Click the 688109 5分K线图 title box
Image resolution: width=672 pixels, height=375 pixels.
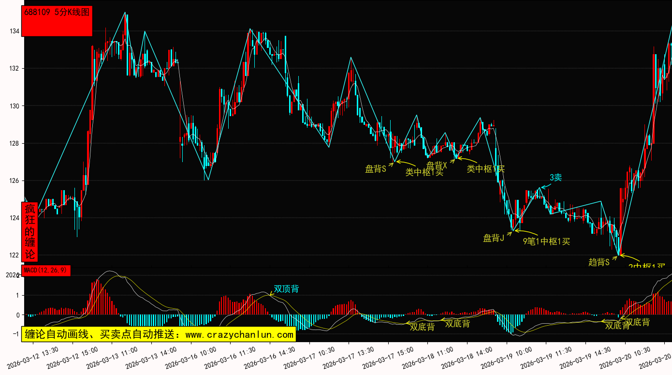[57, 21]
